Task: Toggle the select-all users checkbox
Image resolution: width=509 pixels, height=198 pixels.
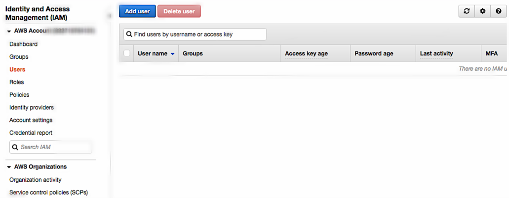Action: (x=127, y=53)
